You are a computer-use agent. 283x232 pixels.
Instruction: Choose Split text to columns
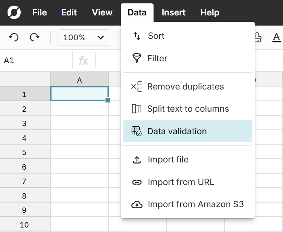coord(187,109)
